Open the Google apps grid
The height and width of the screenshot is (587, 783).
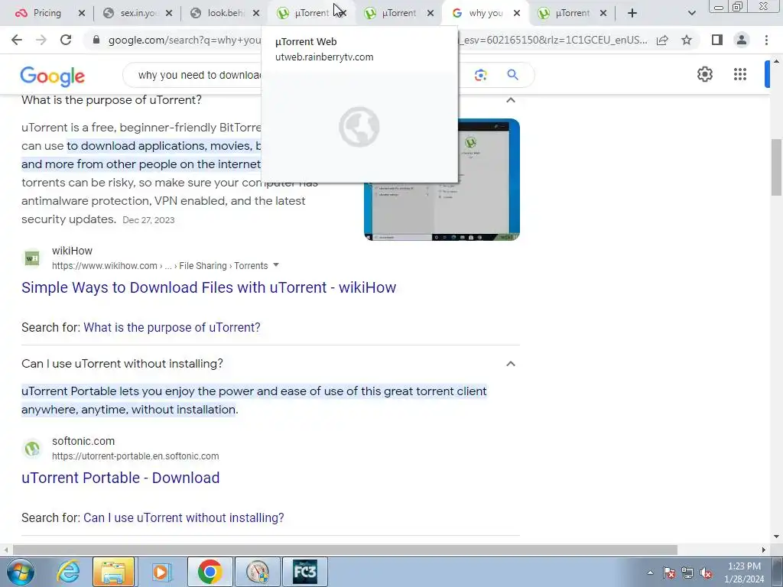click(740, 74)
